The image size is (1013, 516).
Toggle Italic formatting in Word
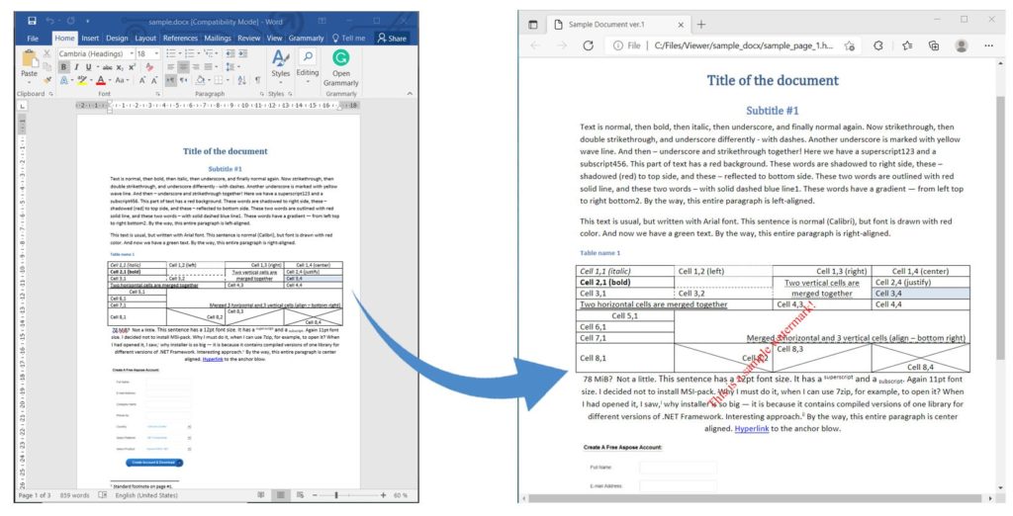[75, 67]
